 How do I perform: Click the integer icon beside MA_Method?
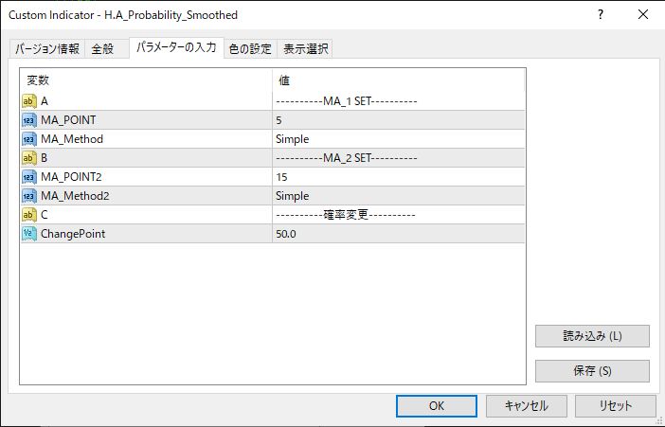(29, 139)
